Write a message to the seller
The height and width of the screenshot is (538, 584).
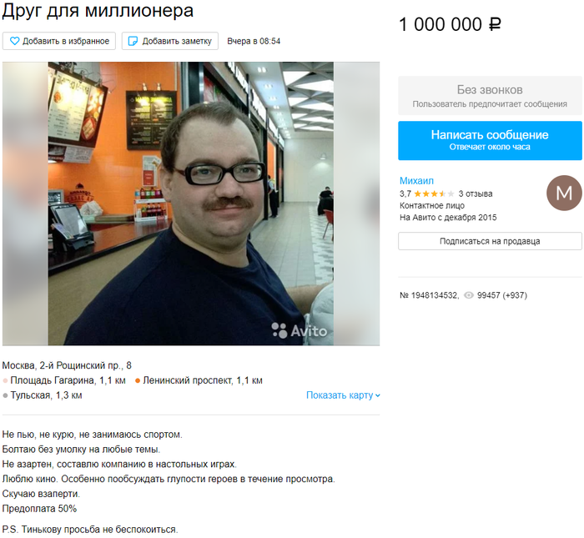point(490,140)
